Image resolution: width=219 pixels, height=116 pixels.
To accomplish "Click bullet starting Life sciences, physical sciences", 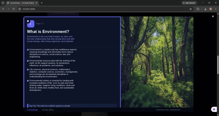I will [x=54, y=73].
